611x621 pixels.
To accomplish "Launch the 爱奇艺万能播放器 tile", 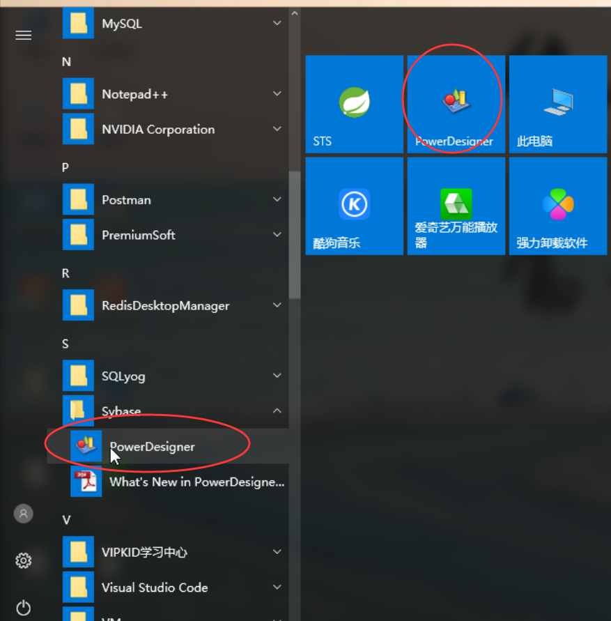I will point(456,206).
